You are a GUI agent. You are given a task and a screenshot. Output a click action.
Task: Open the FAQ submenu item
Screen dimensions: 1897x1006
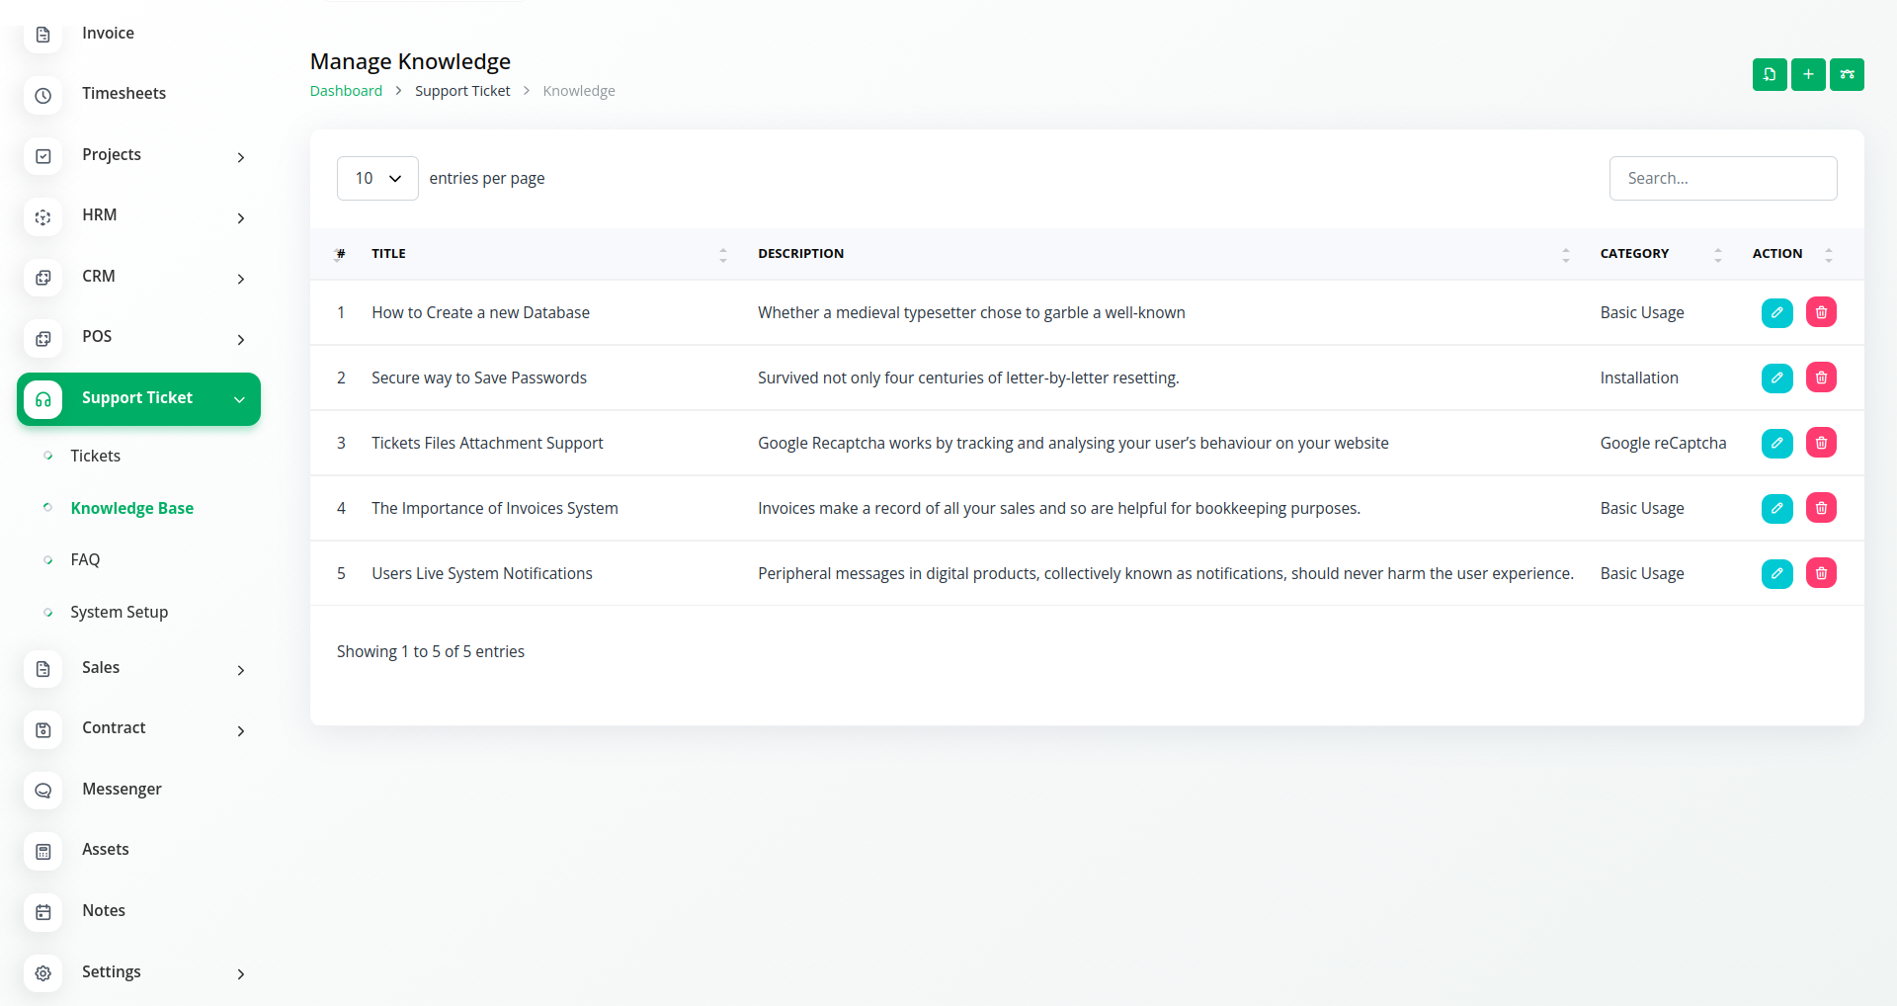[86, 559]
